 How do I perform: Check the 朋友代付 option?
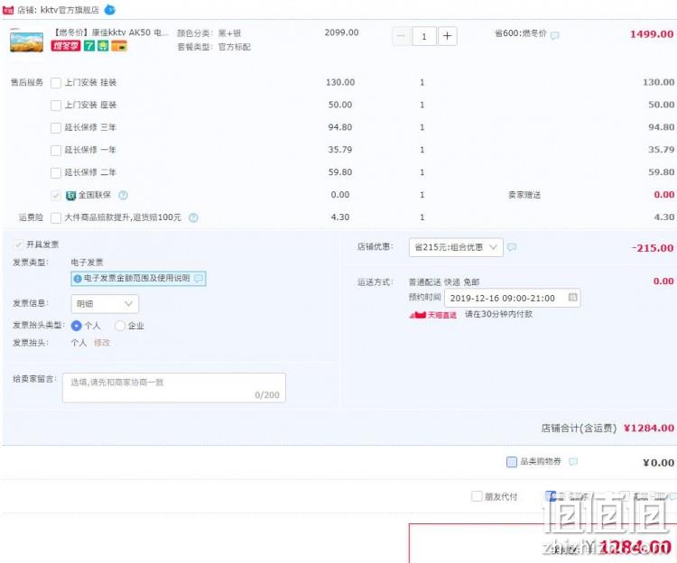477,496
